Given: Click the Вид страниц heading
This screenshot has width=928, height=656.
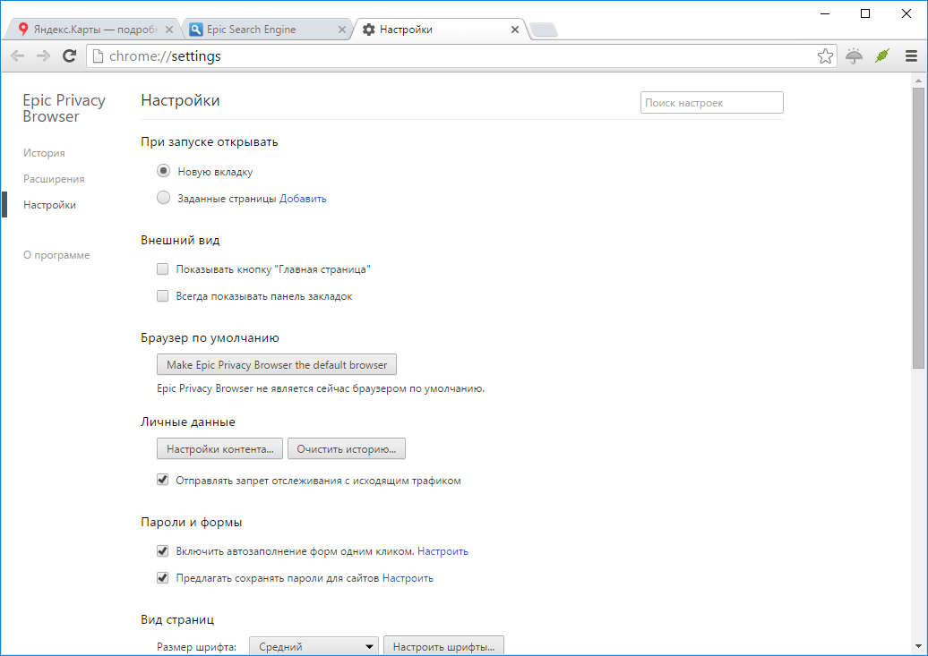Looking at the screenshot, I should coord(177,619).
